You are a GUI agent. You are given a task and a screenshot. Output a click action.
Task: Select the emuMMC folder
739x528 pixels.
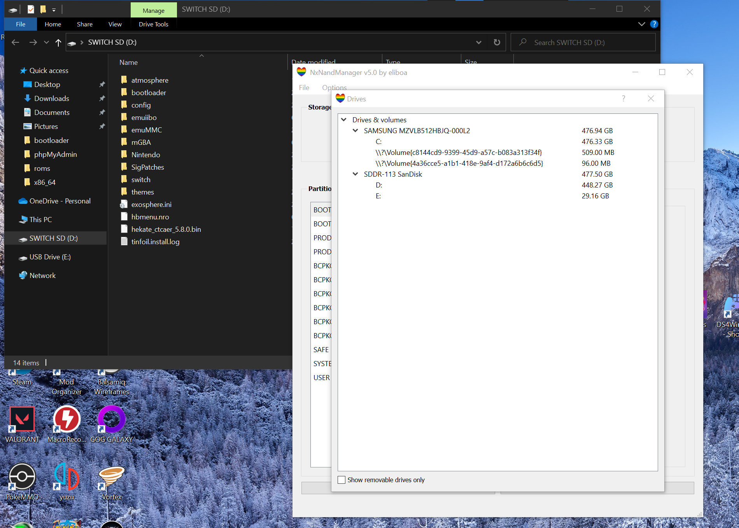146,130
